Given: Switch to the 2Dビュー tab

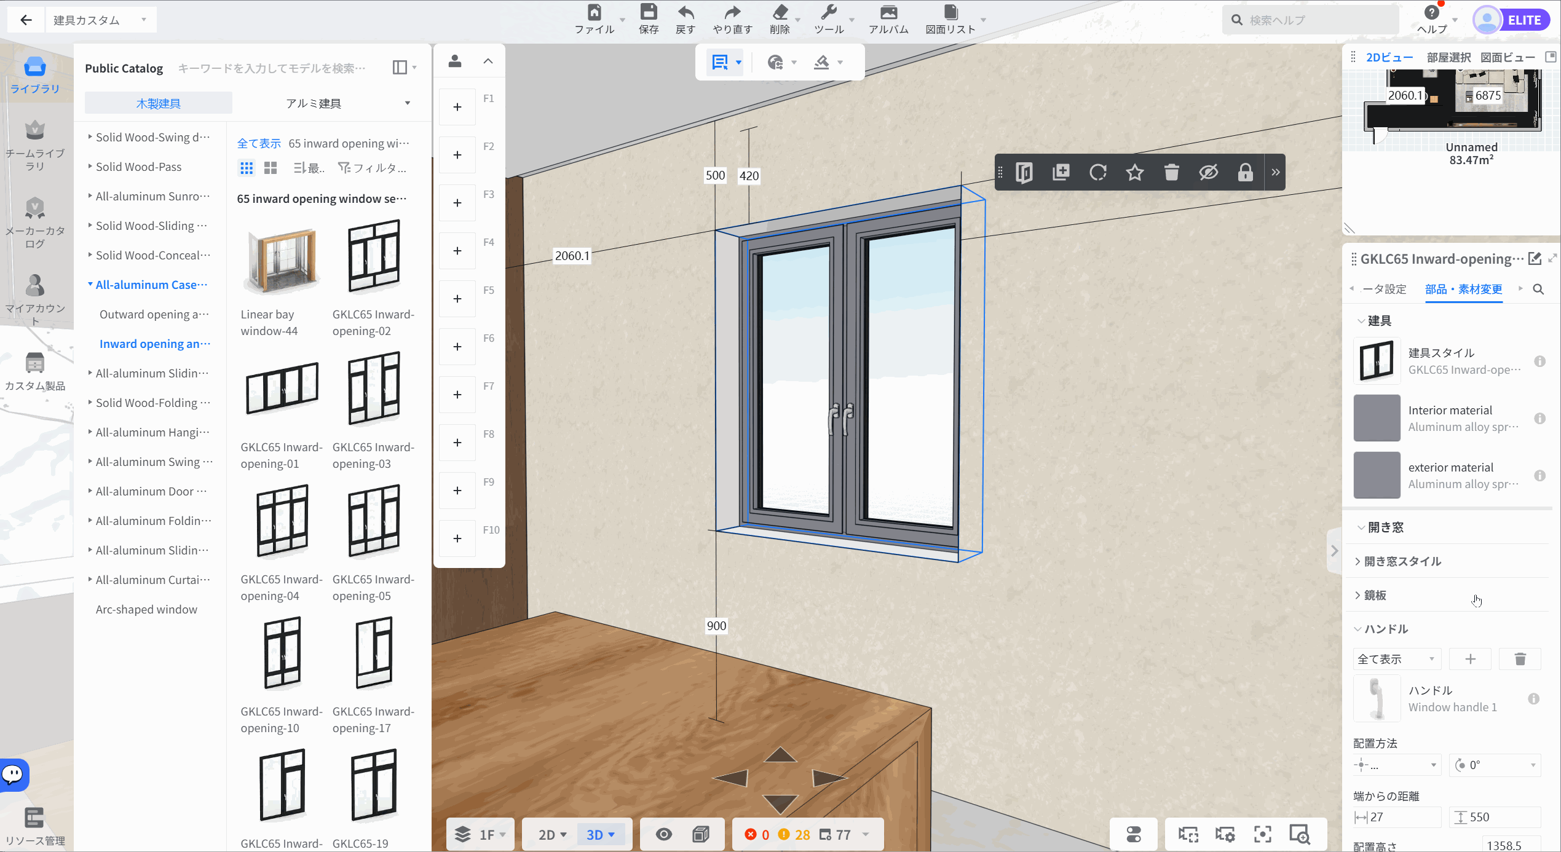Looking at the screenshot, I should pos(1389,57).
